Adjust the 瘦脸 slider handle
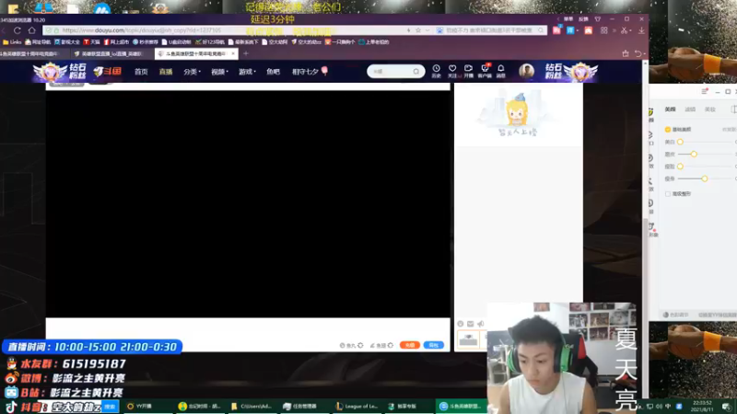 [x=680, y=167]
